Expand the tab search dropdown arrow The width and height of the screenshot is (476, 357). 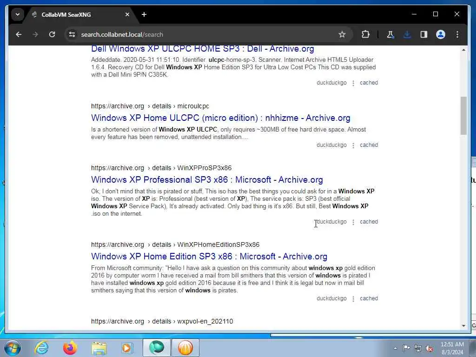(x=18, y=14)
